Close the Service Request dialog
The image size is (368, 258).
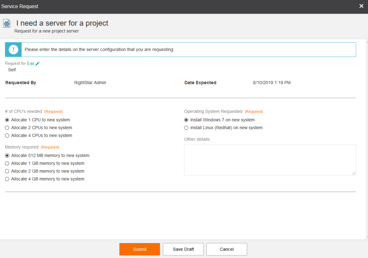362,6
